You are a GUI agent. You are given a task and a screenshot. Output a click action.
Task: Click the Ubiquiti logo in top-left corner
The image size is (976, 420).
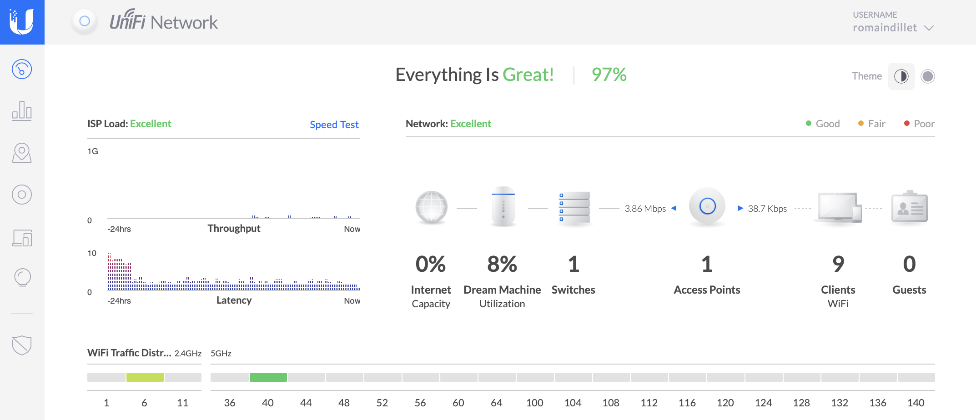(x=22, y=22)
